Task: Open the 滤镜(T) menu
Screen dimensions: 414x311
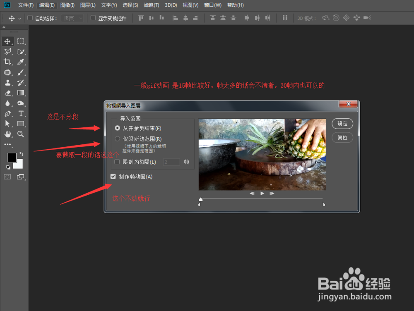Action: coord(152,5)
